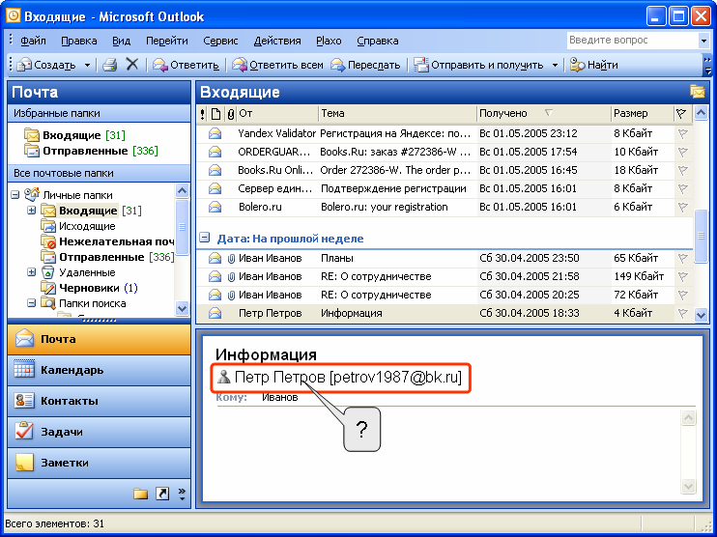Select Входящие in favorite folders

tap(74, 135)
